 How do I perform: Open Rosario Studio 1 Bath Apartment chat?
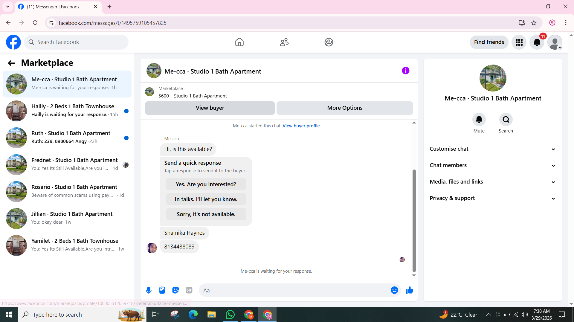[67, 192]
